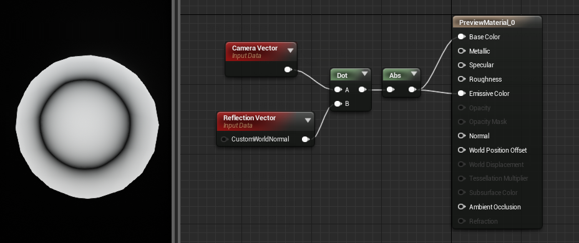
Task: Expand the Dot node preview arrow
Action: pos(364,74)
